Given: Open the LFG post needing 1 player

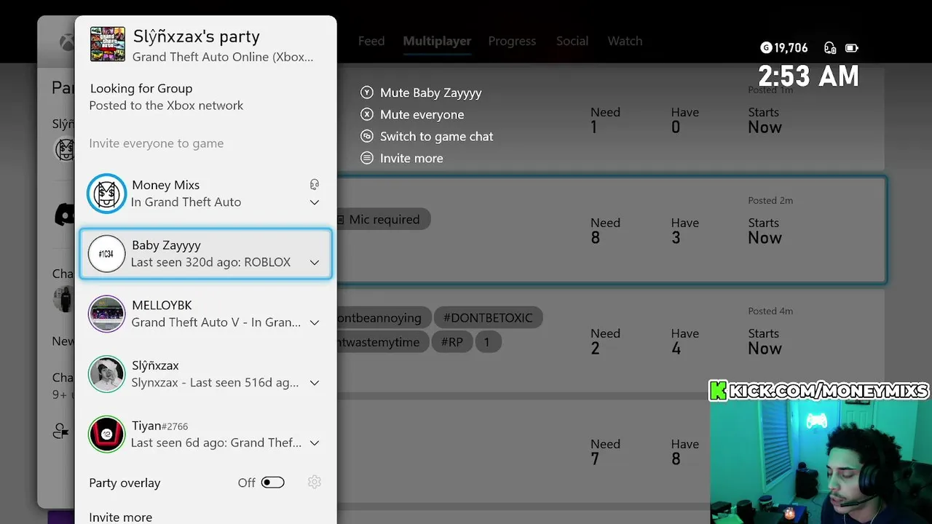Looking at the screenshot, I should click(612, 119).
